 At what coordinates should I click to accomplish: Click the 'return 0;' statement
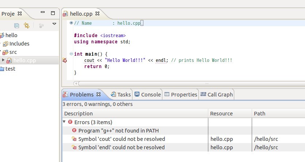(x=97, y=66)
